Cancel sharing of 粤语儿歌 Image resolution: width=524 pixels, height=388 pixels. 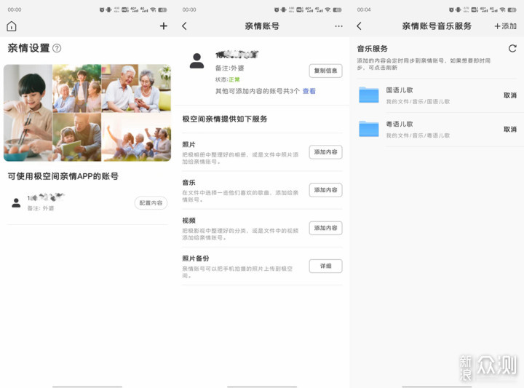coord(510,130)
